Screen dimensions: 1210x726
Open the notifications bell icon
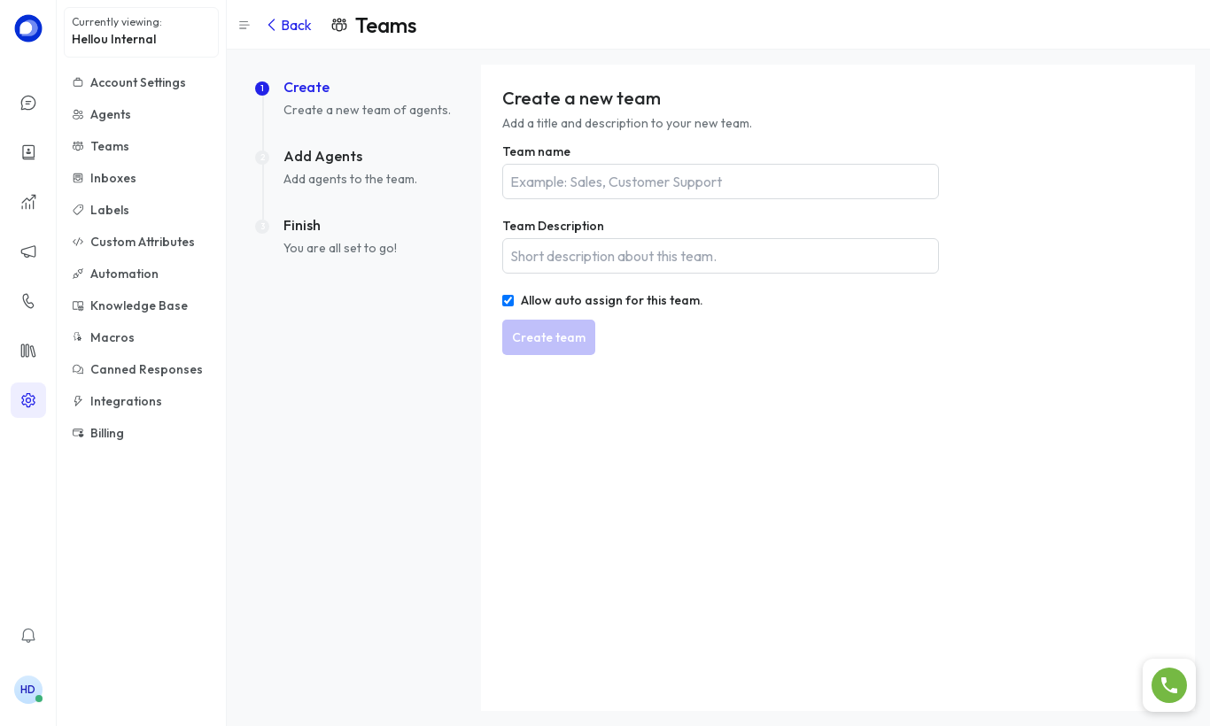click(28, 636)
